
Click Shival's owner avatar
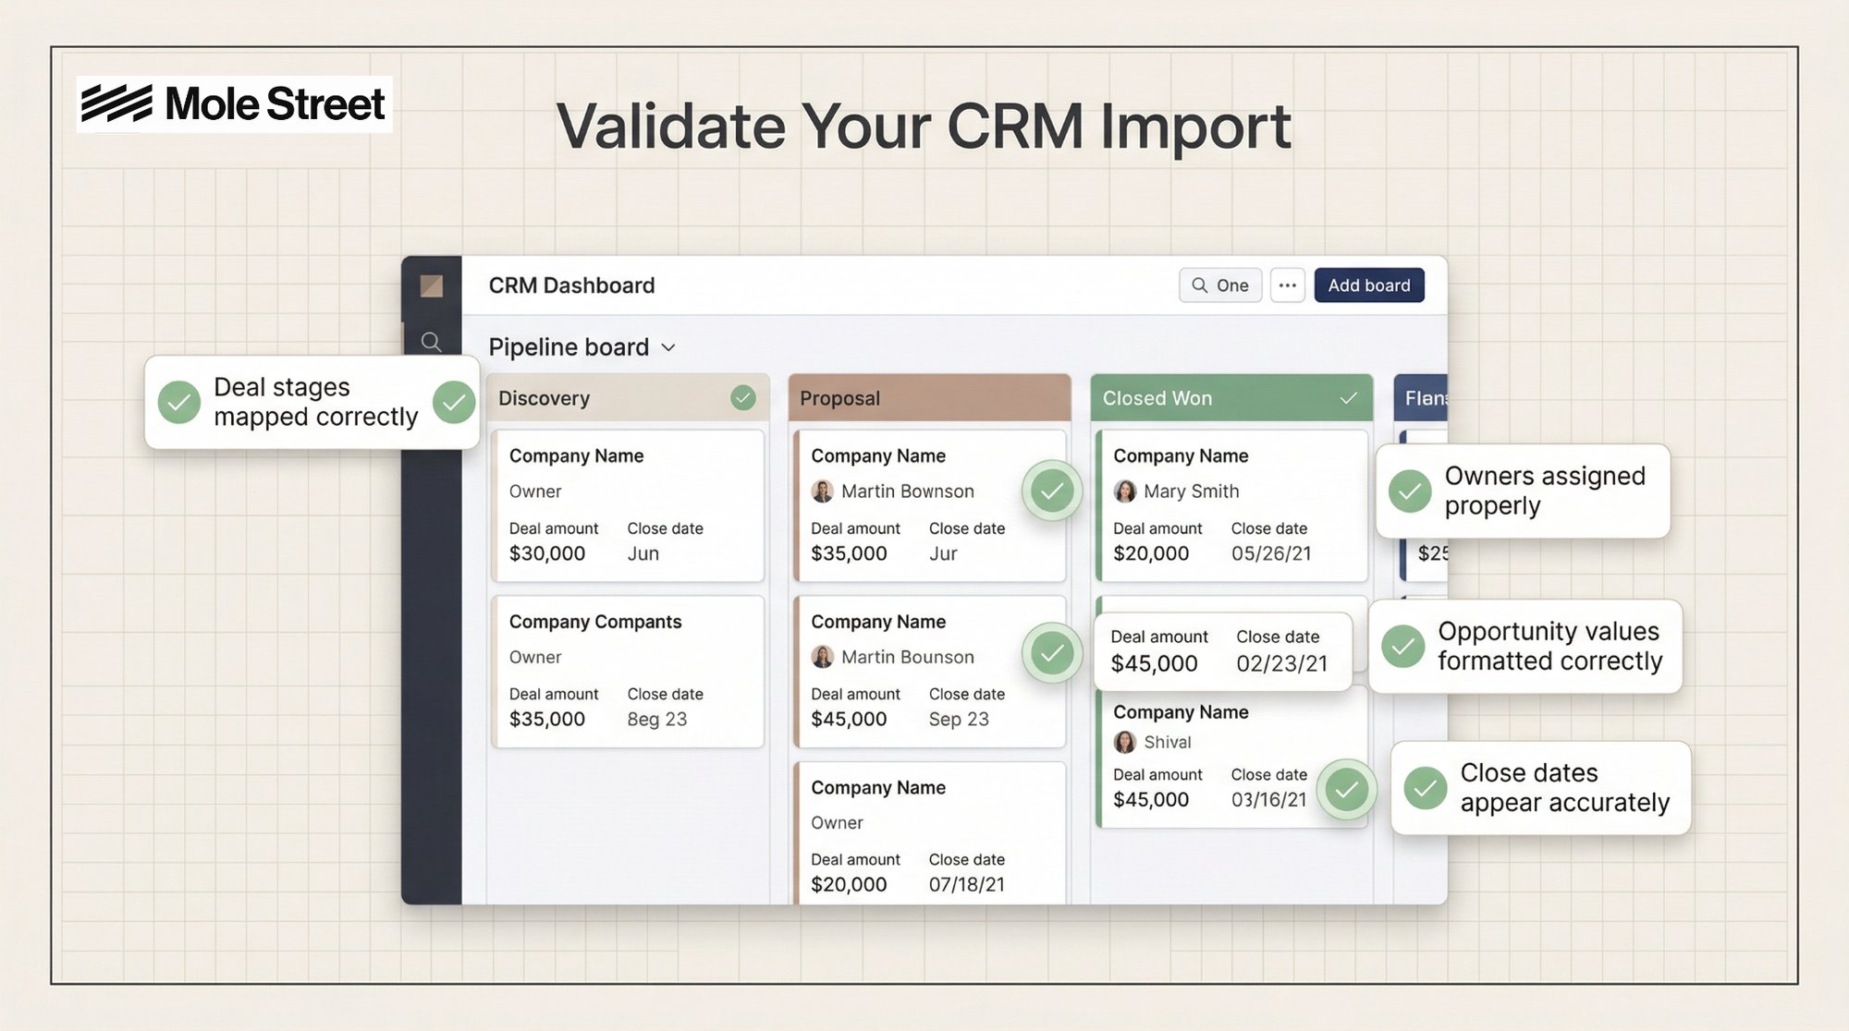coord(1124,742)
